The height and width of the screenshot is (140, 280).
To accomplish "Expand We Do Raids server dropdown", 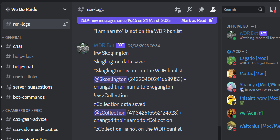I will click(65, 10).
